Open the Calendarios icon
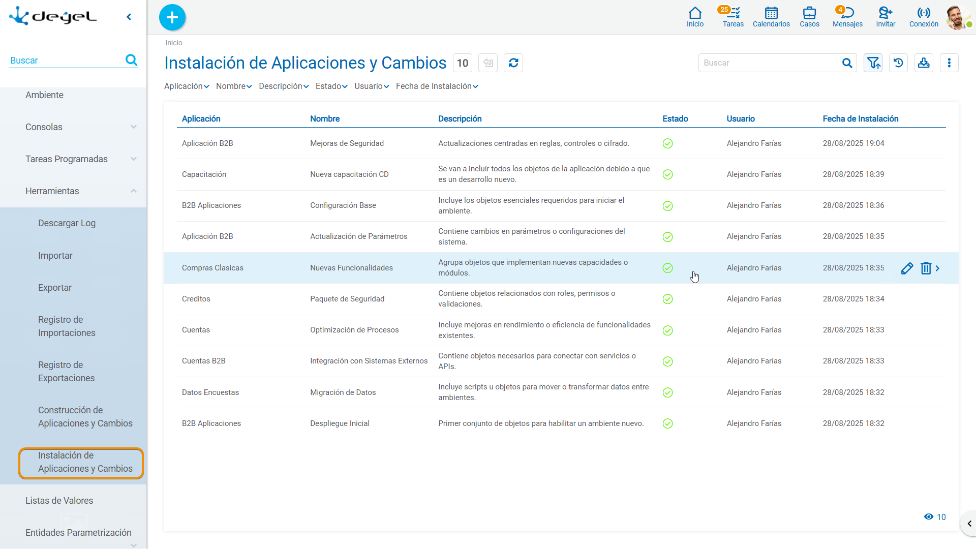The height and width of the screenshot is (549, 976). [x=771, y=17]
